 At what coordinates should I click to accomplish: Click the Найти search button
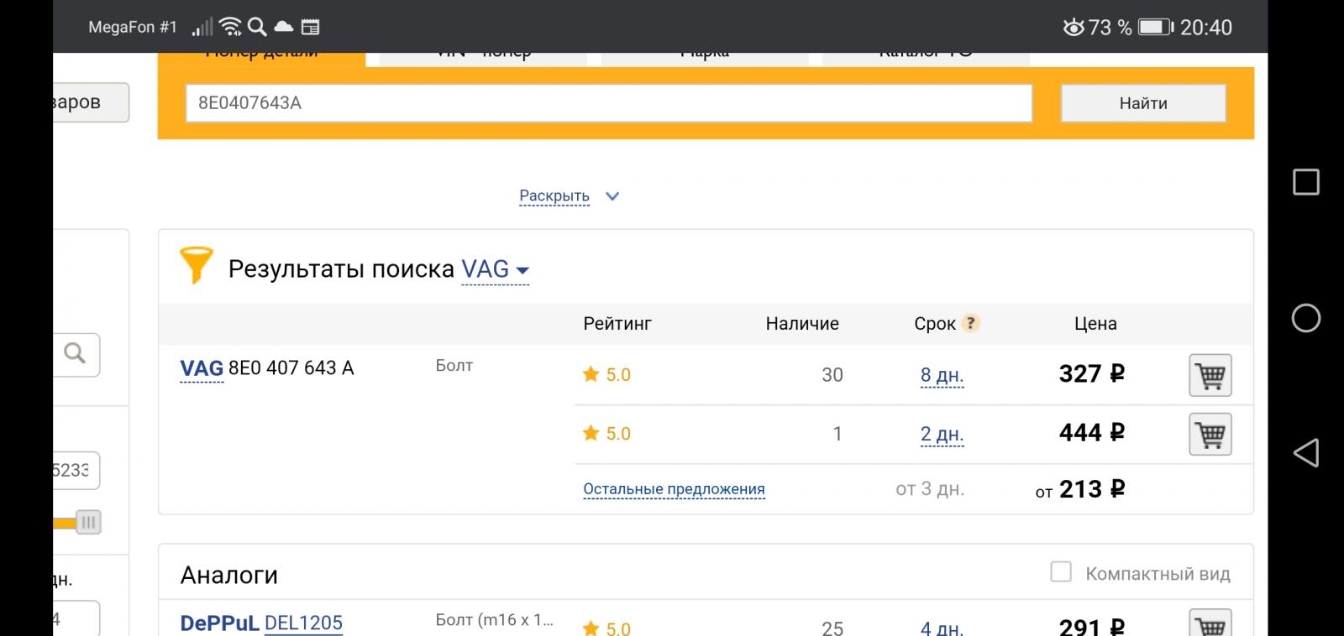(x=1143, y=103)
